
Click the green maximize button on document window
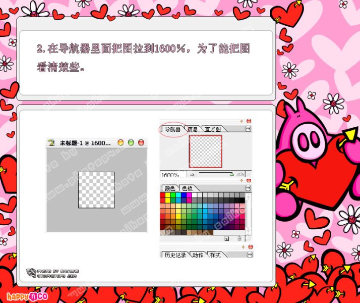[131, 143]
